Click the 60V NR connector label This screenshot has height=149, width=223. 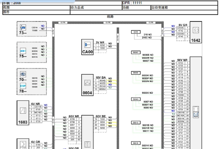tap(74, 116)
